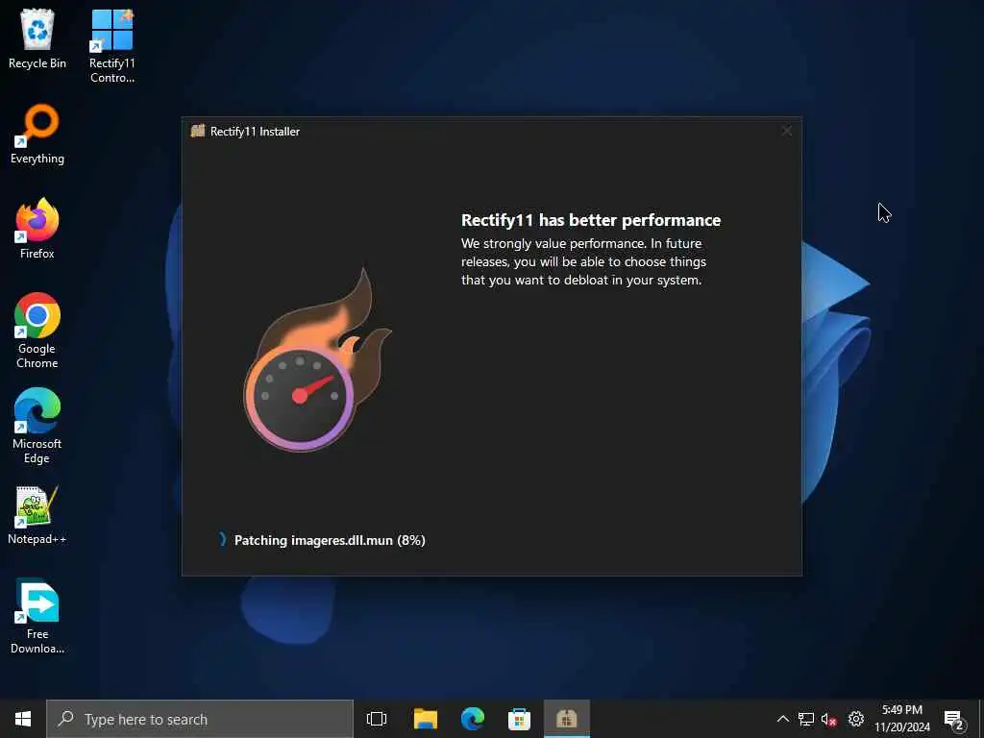This screenshot has width=984, height=738.
Task: Open Task View from the taskbar
Action: pos(377,719)
